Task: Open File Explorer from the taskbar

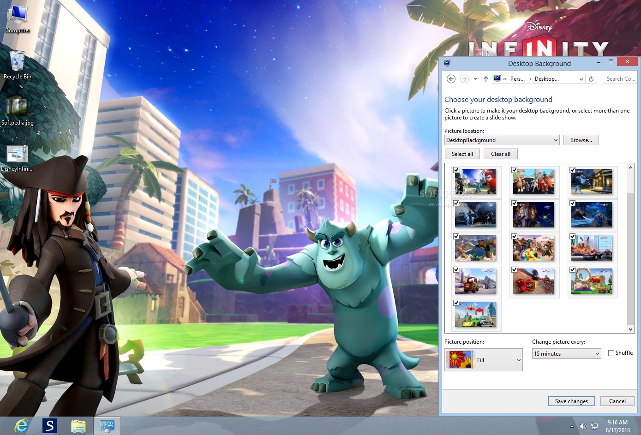Action: pos(78,425)
